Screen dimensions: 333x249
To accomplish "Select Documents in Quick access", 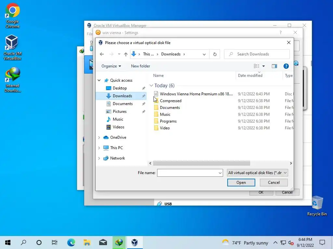I will 123,104.
